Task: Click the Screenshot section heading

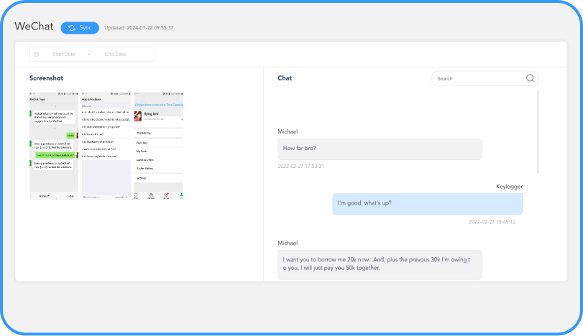Action: (x=47, y=78)
